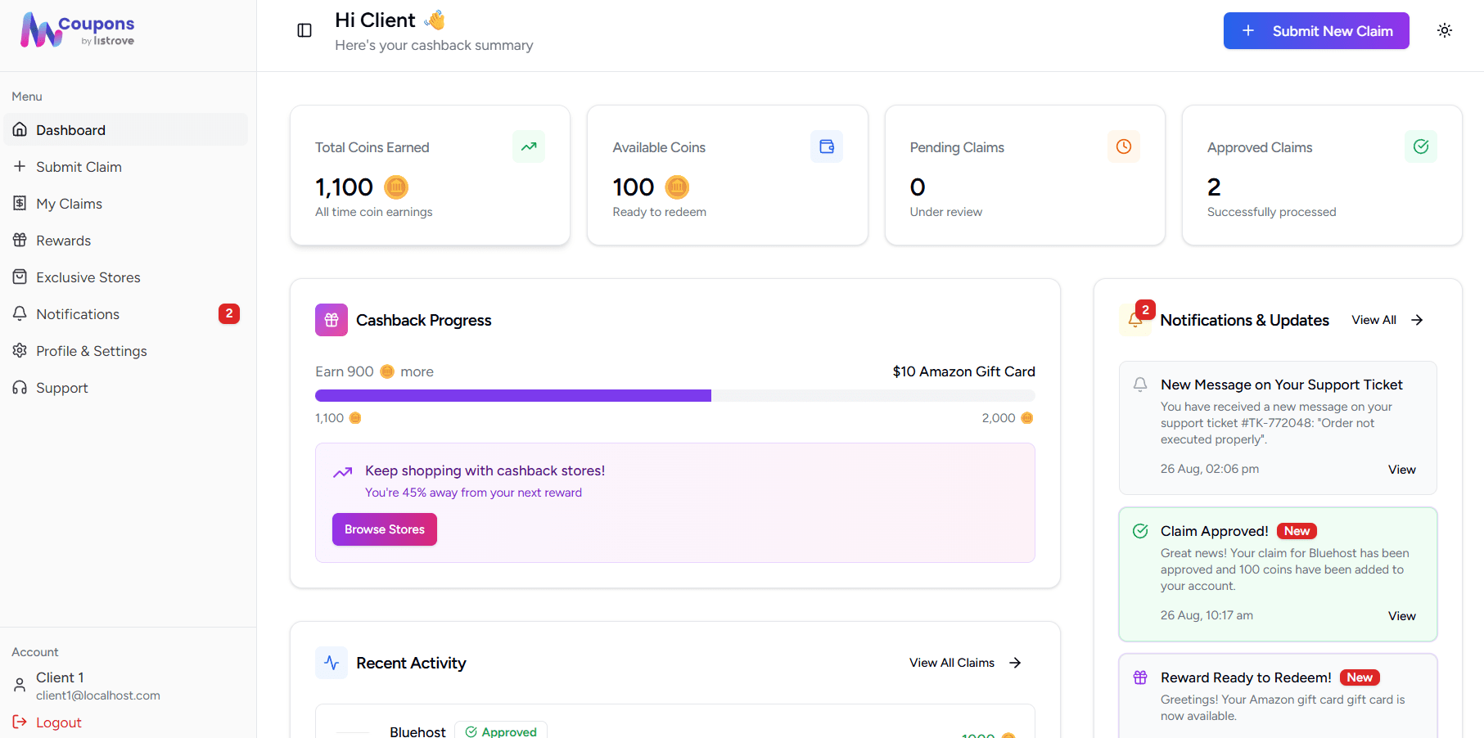Click the Pending Claims card
The height and width of the screenshot is (738, 1484).
coord(1025,175)
